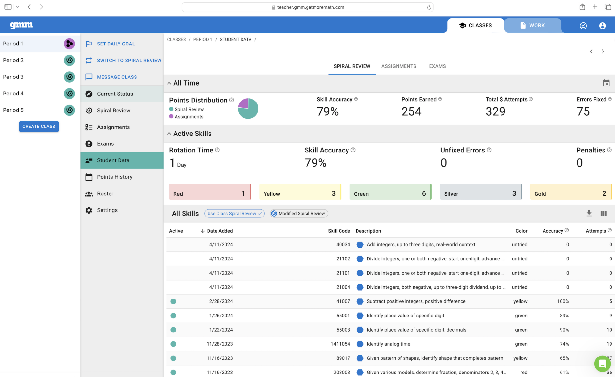
Task: Click the gmm logo
Action: (x=21, y=25)
